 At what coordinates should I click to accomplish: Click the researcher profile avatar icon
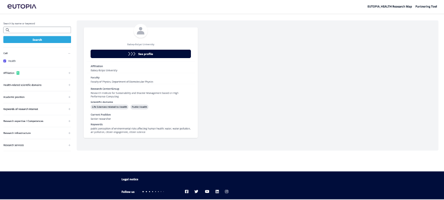click(141, 31)
